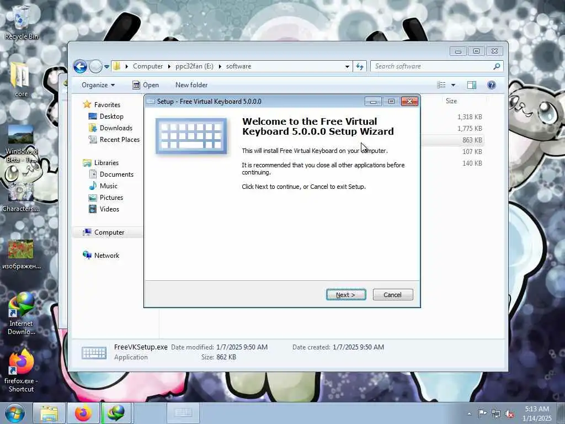Click Open in Explorer toolbar
This screenshot has width=565, height=424.
click(146, 85)
